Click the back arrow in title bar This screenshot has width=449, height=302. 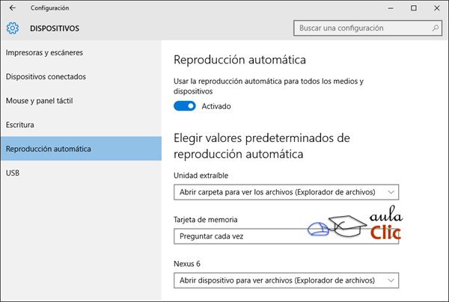(x=12, y=8)
